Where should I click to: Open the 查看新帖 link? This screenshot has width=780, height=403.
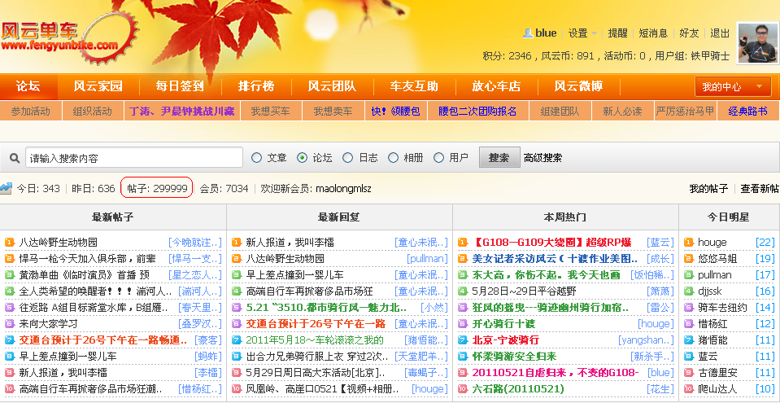[759, 188]
